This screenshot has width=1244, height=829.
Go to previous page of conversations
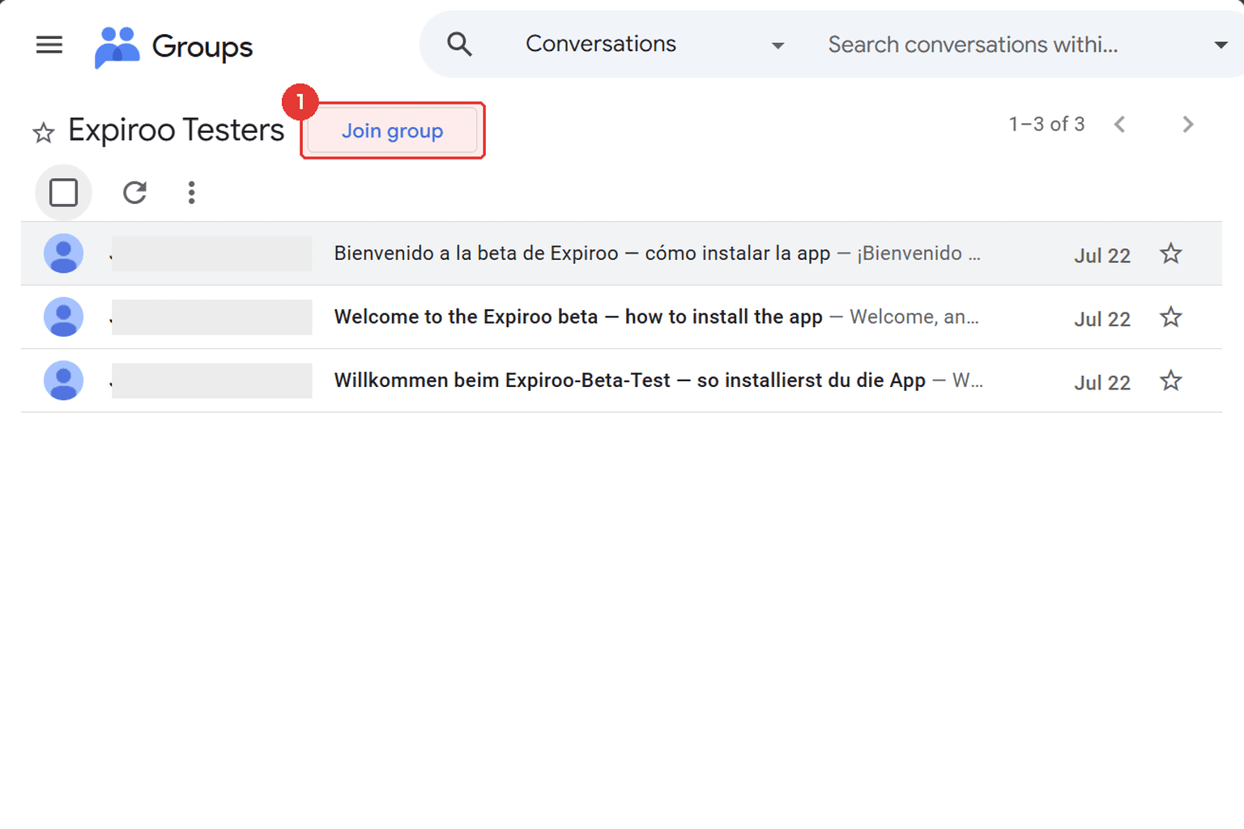(x=1119, y=124)
